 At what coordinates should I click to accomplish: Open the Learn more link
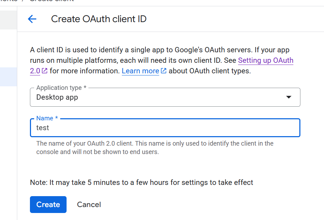click(140, 71)
